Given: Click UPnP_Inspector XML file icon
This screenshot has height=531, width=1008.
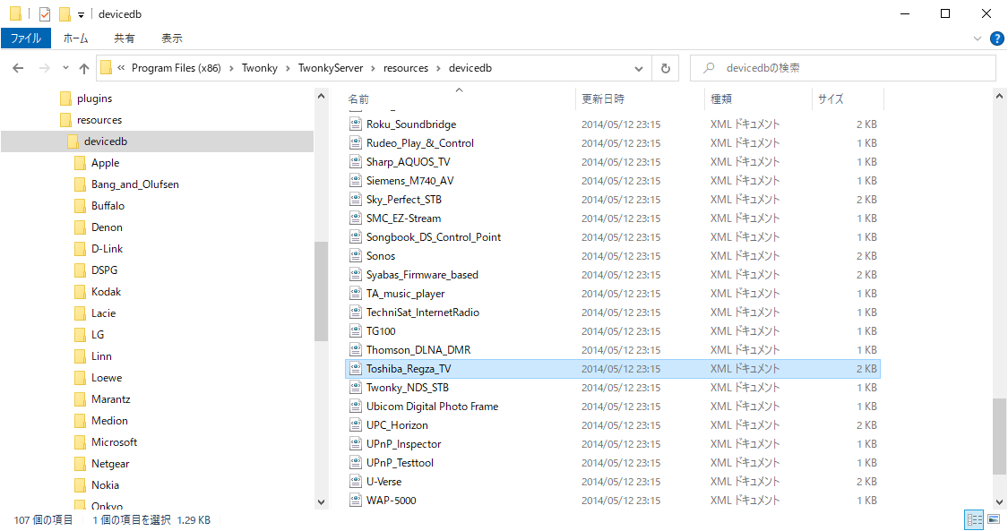Looking at the screenshot, I should 356,443.
